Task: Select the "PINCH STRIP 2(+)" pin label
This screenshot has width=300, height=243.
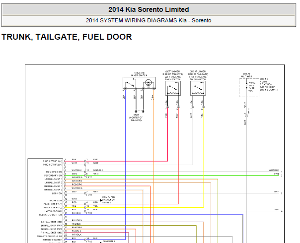Action: pyautogui.click(x=53, y=165)
